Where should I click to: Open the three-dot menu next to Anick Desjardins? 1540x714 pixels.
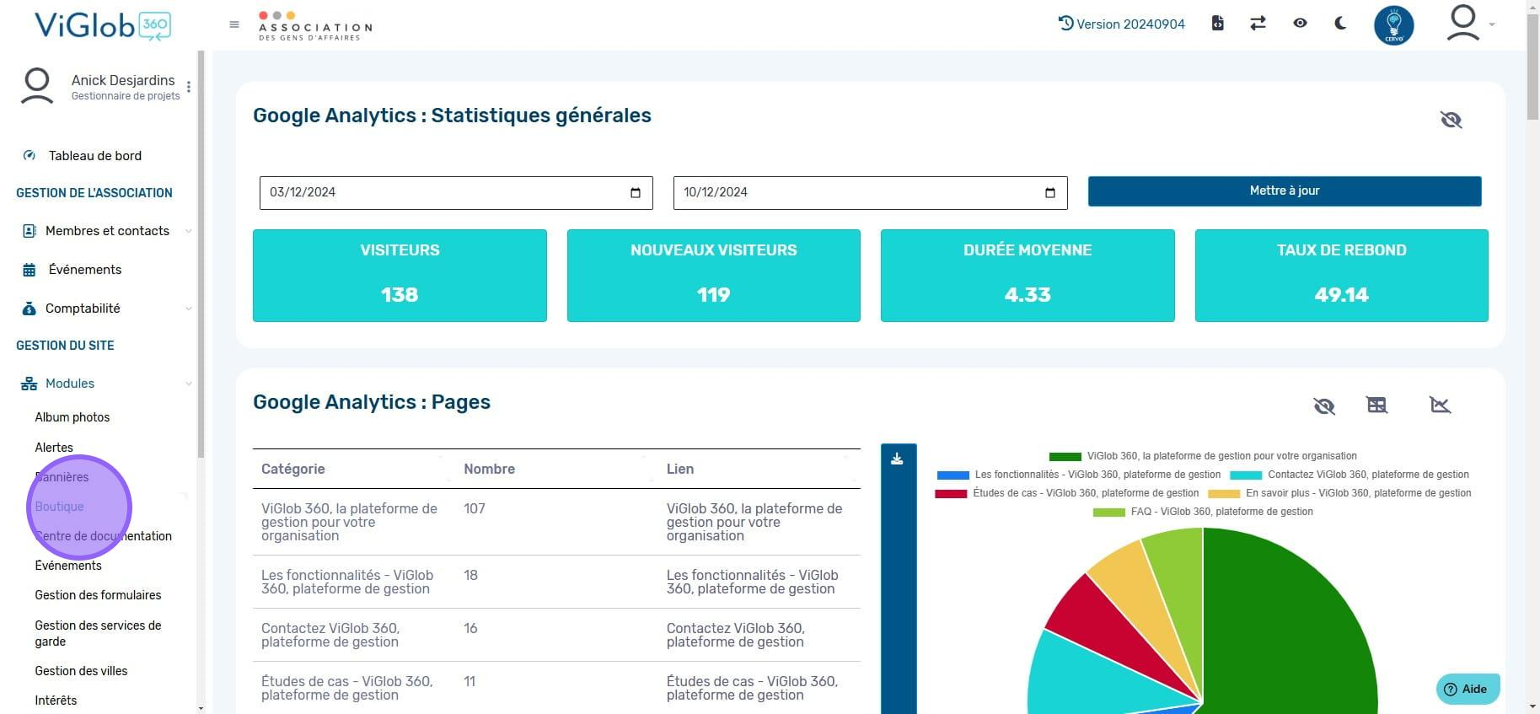pyautogui.click(x=189, y=87)
